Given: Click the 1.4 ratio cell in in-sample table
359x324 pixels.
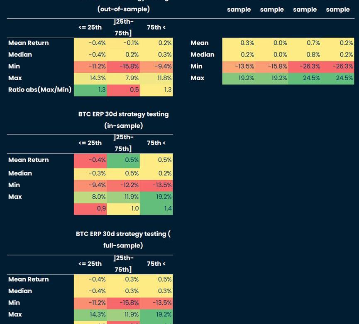Looking at the screenshot, I should pyautogui.click(x=156, y=208).
